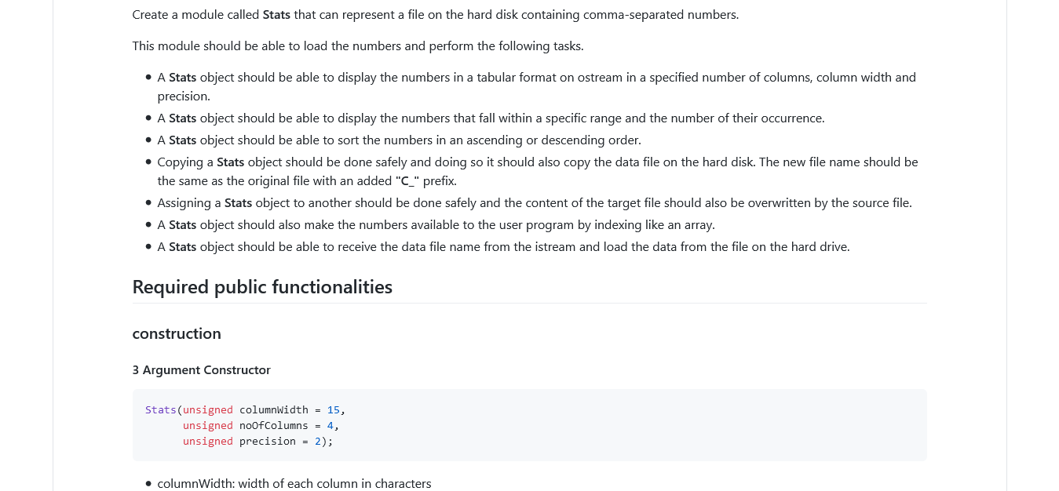
Task: Click the bold "C_" prefix text
Action: (407, 181)
